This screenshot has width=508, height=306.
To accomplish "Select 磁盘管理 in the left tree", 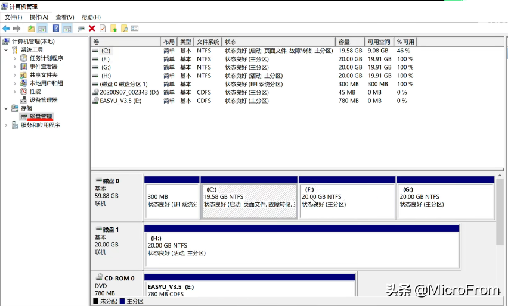I will (41, 117).
